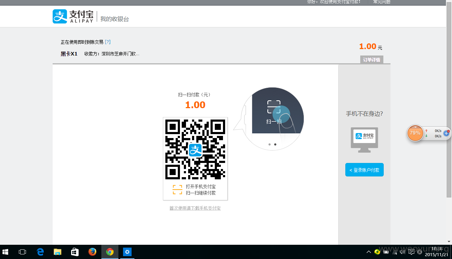The image size is (452, 259).
Task: Click the battery tray icon
Action: pos(386,252)
